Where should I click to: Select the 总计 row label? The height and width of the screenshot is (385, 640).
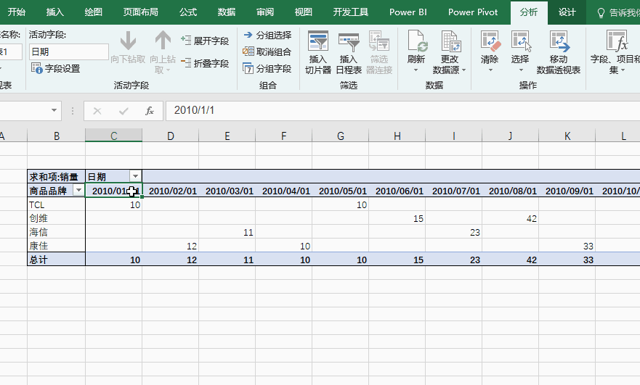(57, 260)
